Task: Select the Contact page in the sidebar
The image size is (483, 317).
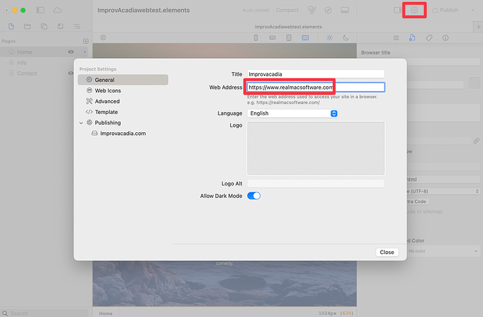Action: pos(44,73)
